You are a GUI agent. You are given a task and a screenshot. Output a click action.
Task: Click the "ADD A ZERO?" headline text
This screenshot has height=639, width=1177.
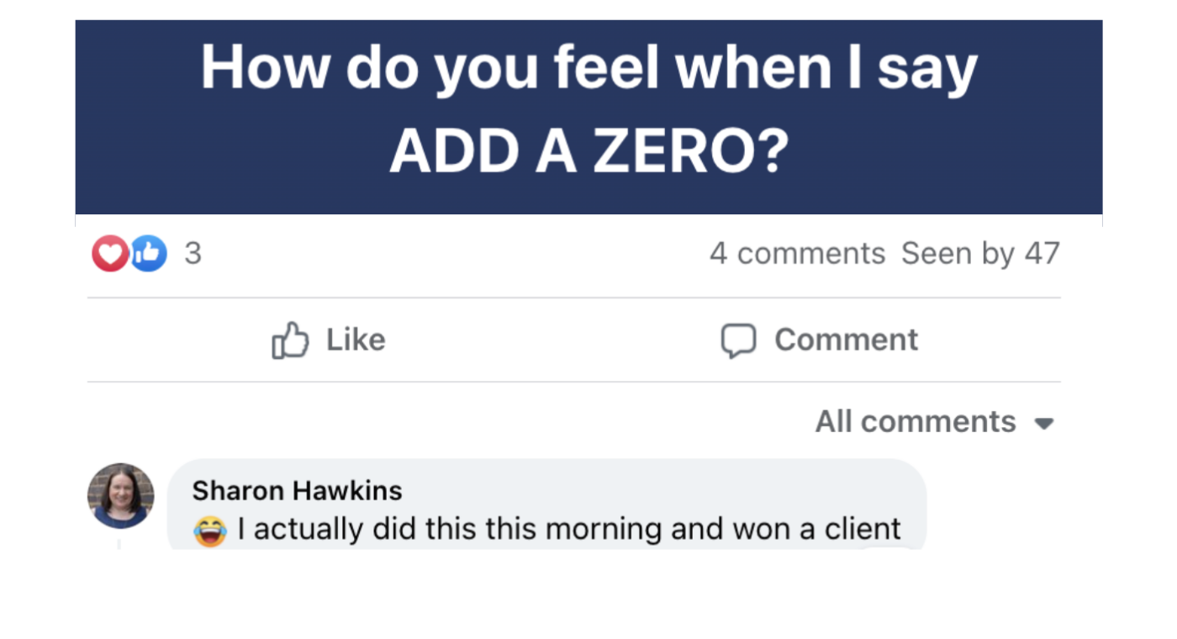pos(588,152)
